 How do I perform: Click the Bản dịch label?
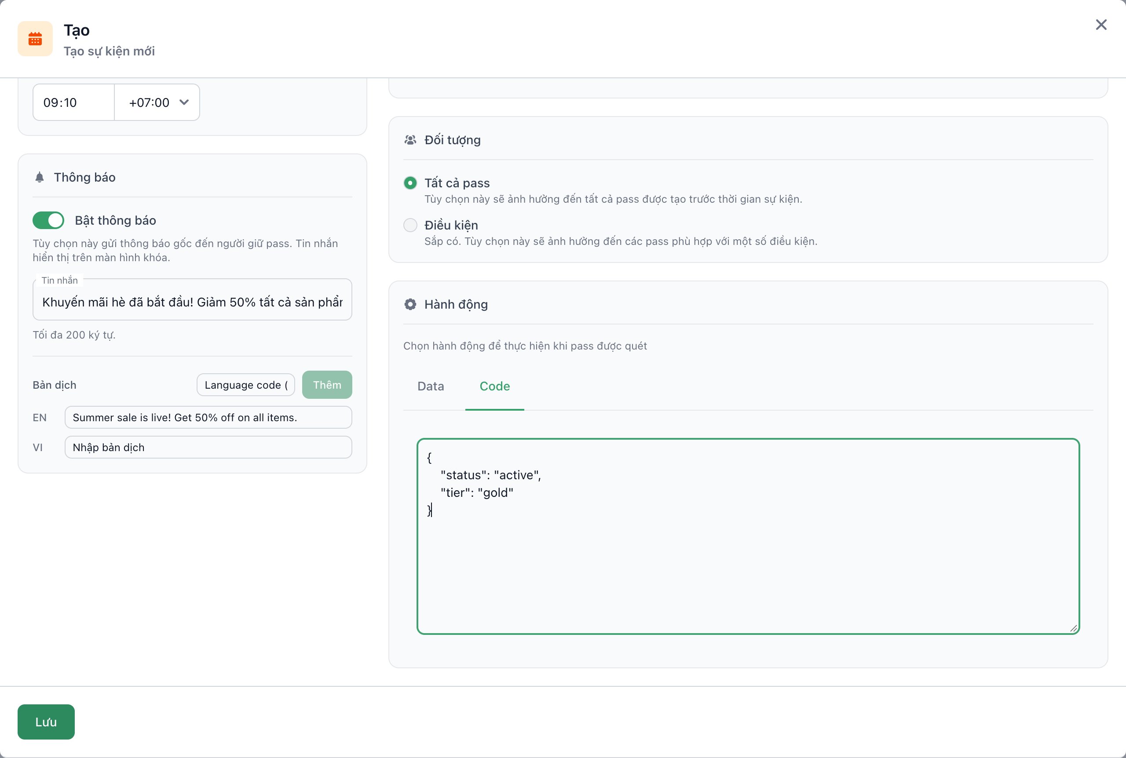coord(55,385)
